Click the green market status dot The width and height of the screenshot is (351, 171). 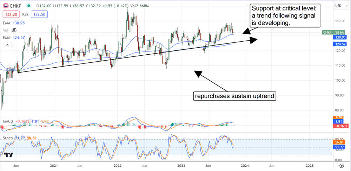[29, 6]
